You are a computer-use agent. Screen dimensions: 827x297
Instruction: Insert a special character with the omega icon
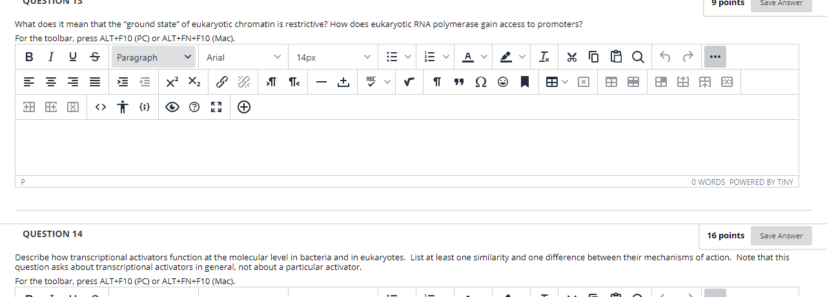pos(481,82)
